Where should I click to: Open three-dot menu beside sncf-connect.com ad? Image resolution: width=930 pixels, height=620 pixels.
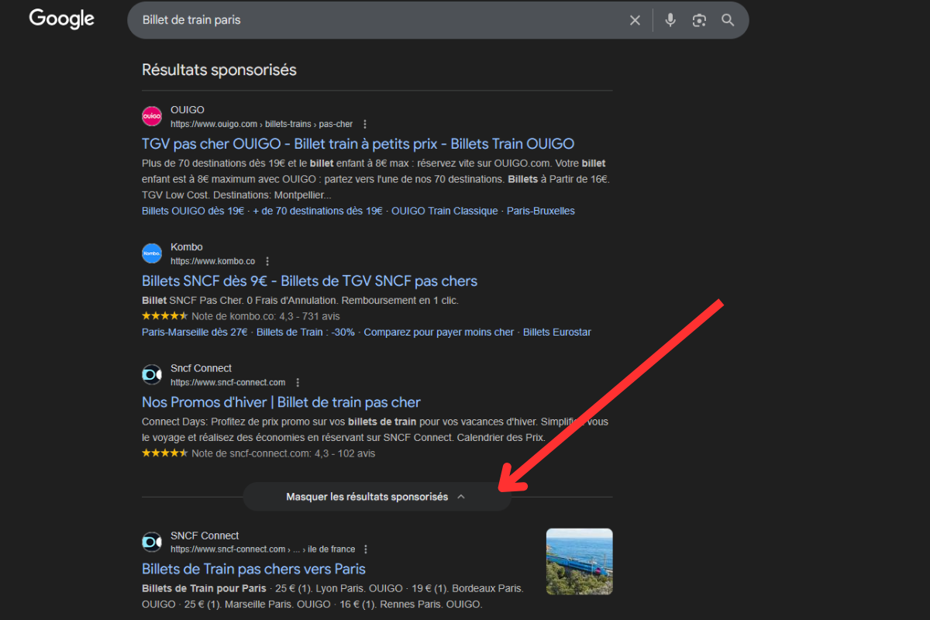click(298, 383)
